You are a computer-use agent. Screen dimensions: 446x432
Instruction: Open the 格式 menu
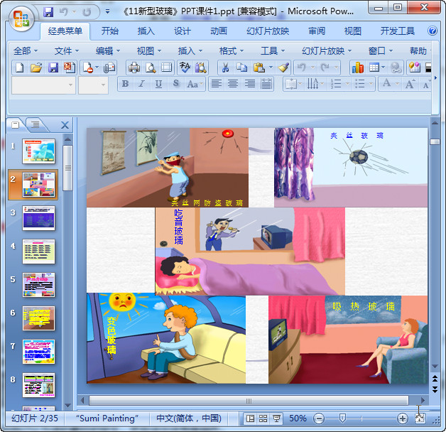232,51
